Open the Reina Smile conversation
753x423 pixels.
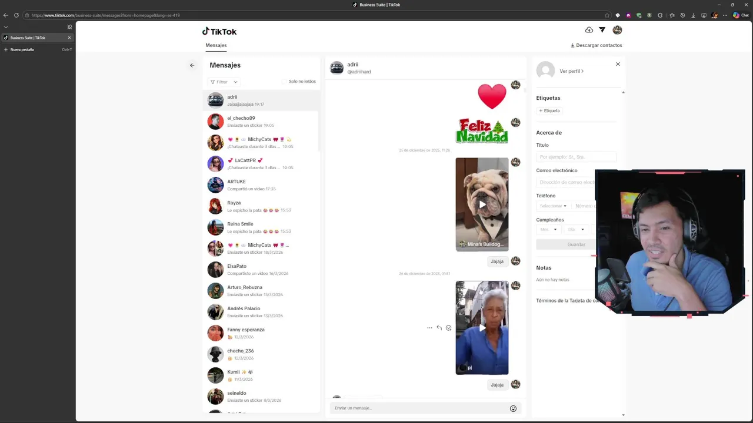click(x=262, y=227)
